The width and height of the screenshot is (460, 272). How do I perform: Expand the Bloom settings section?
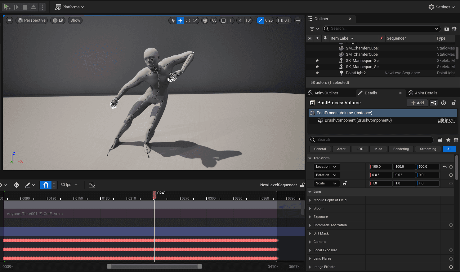point(310,209)
